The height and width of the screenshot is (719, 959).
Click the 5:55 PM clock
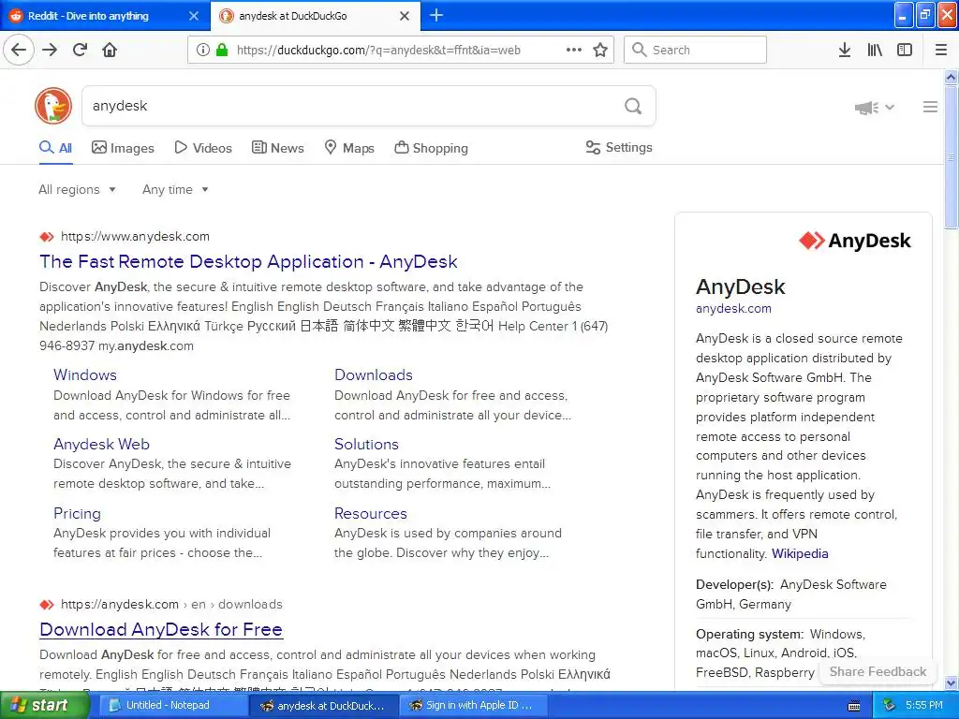(923, 706)
